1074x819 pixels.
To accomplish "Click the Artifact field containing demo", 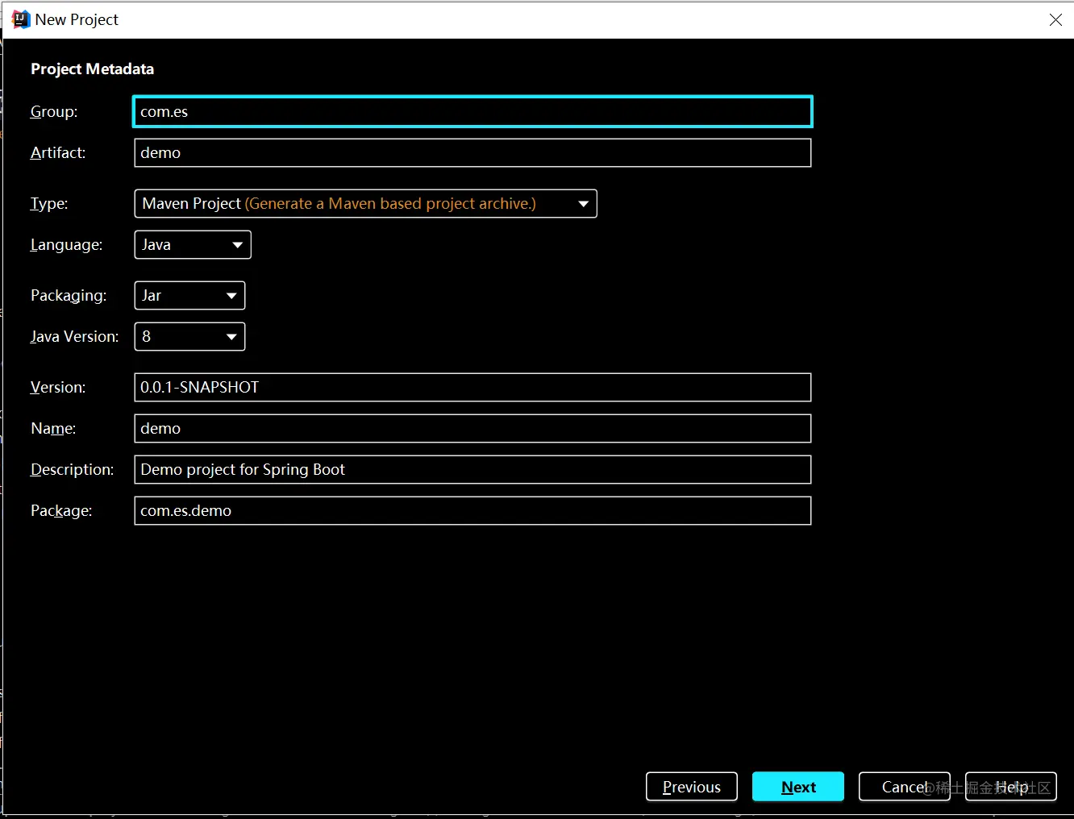I will (472, 152).
